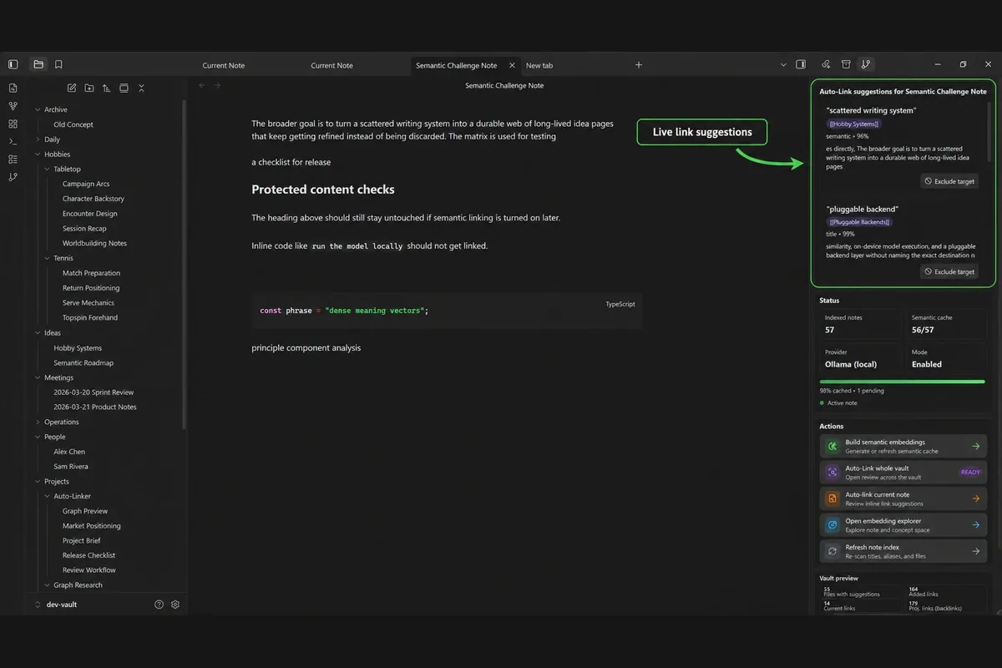Open the Release Checklist note
The height and width of the screenshot is (668, 1002).
pyautogui.click(x=89, y=555)
